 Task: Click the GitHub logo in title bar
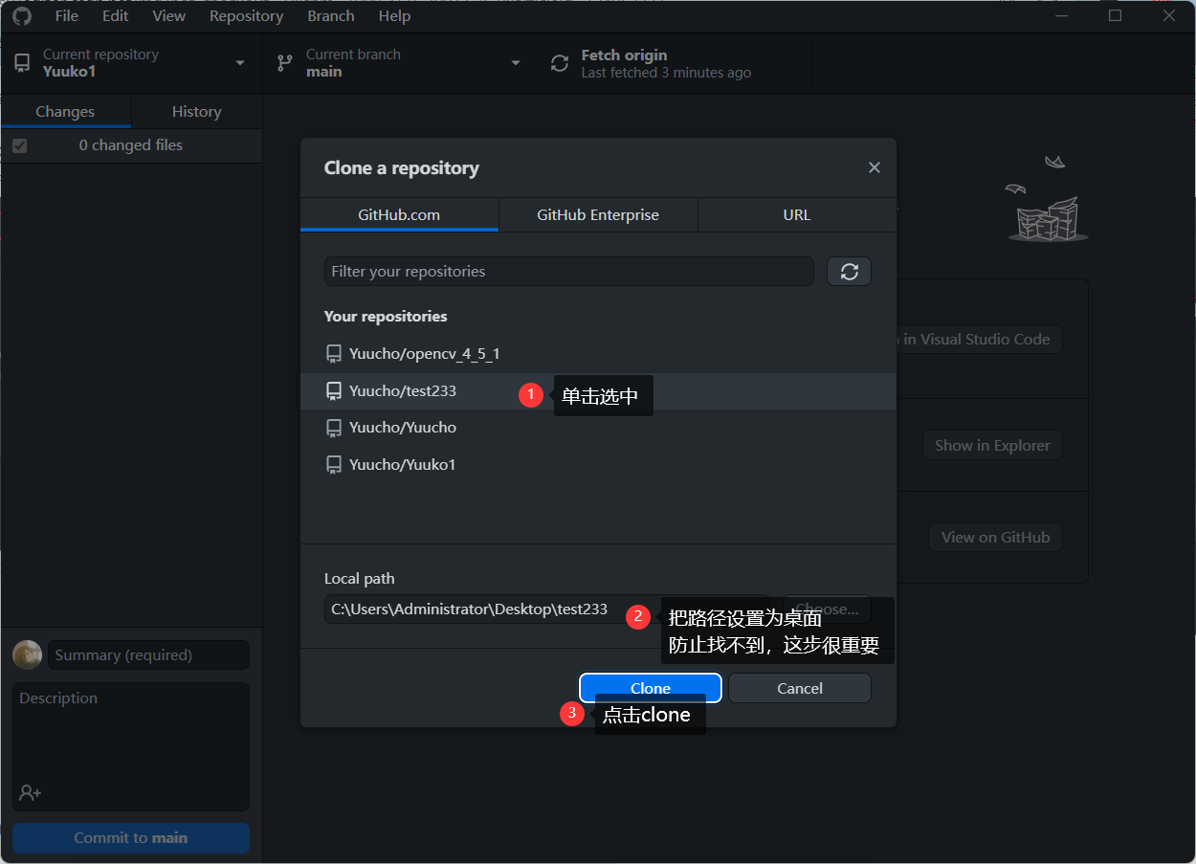tap(21, 15)
